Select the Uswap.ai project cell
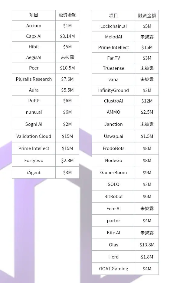This screenshot has height=283, width=170. point(113,136)
